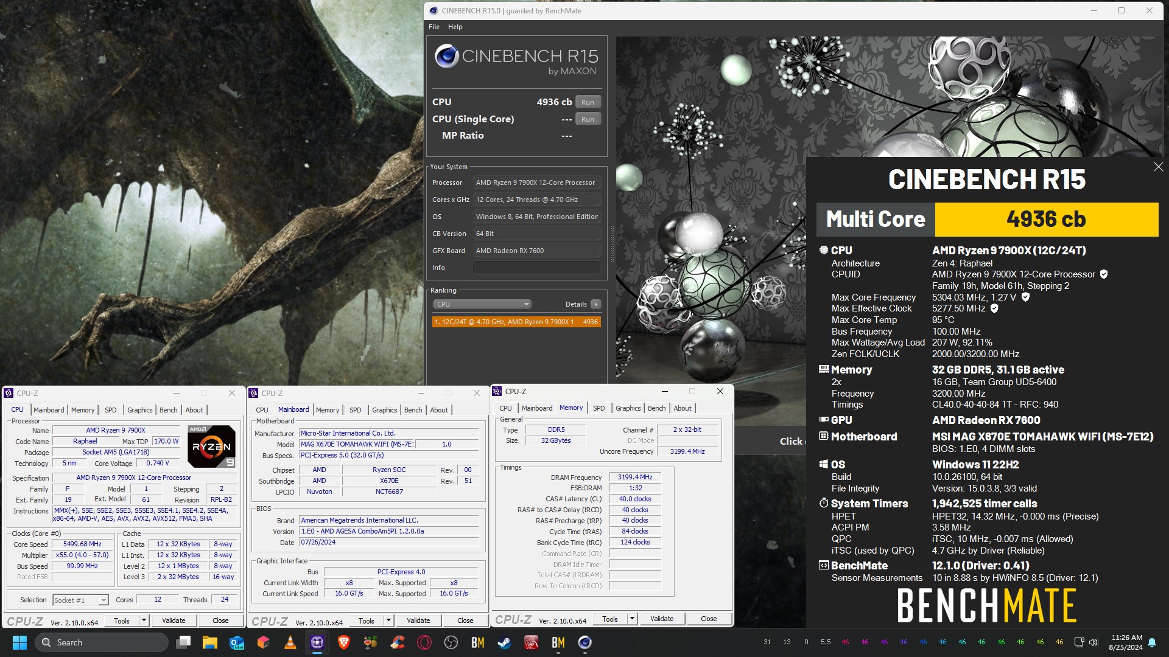Screen dimensions: 1169x657
Task: Select the Bench tab in the leftmost CPU-Z window
Action: click(x=168, y=410)
